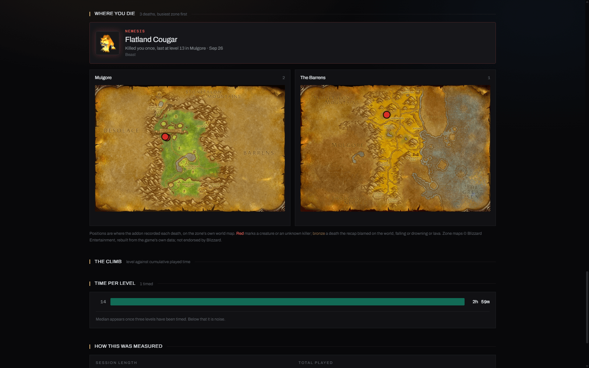Click '3 deaths, busiest zone first' subtitle
This screenshot has height=368, width=589.
click(x=163, y=14)
